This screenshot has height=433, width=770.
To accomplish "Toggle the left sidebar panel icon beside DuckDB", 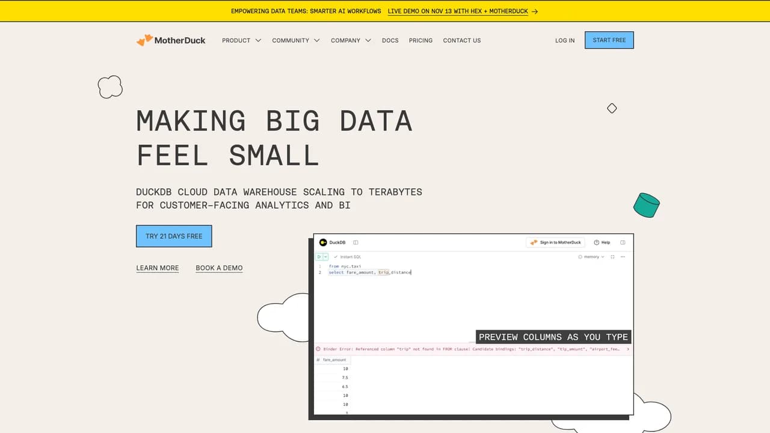I will click(356, 242).
